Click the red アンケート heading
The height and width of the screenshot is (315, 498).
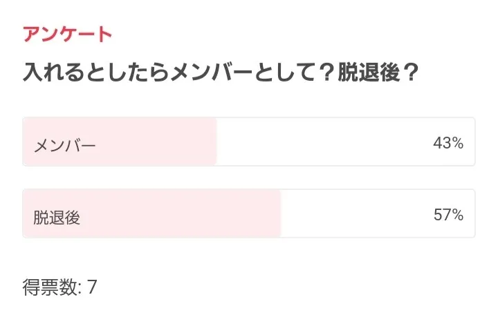tap(67, 34)
